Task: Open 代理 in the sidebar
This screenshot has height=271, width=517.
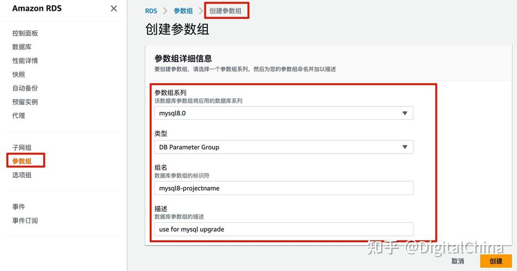Action: pyautogui.click(x=18, y=115)
